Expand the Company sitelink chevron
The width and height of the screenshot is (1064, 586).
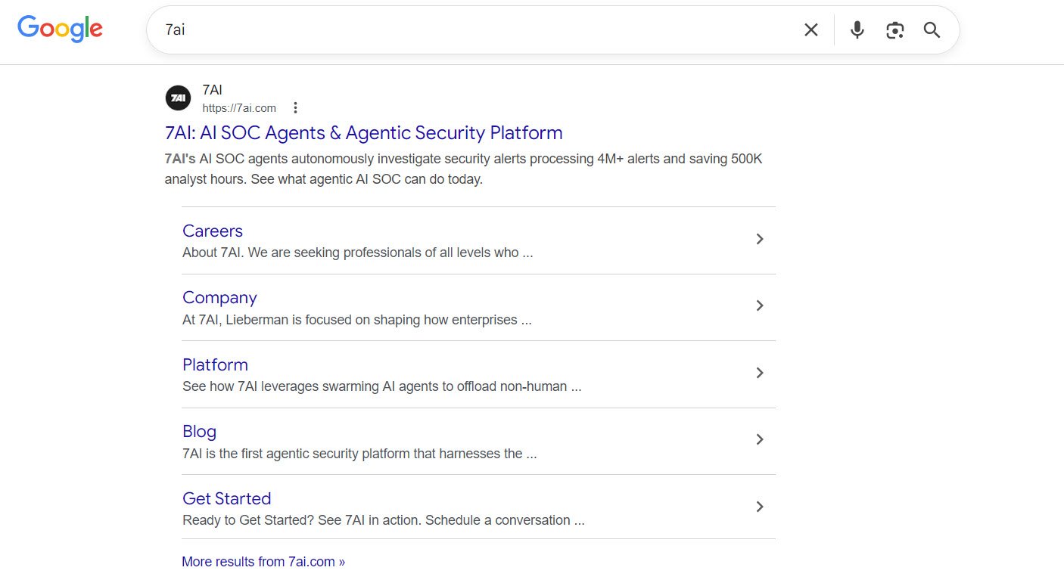[x=761, y=305]
